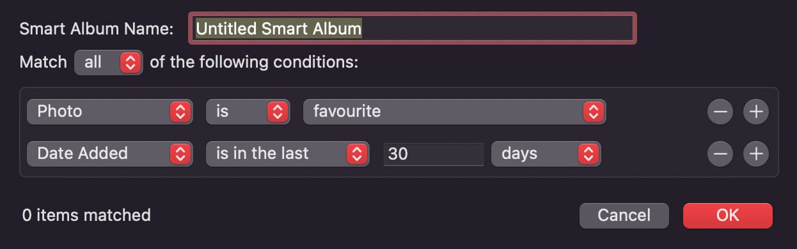This screenshot has height=249, width=797.
Task: Confirm with the OK button
Action: pyautogui.click(x=728, y=216)
